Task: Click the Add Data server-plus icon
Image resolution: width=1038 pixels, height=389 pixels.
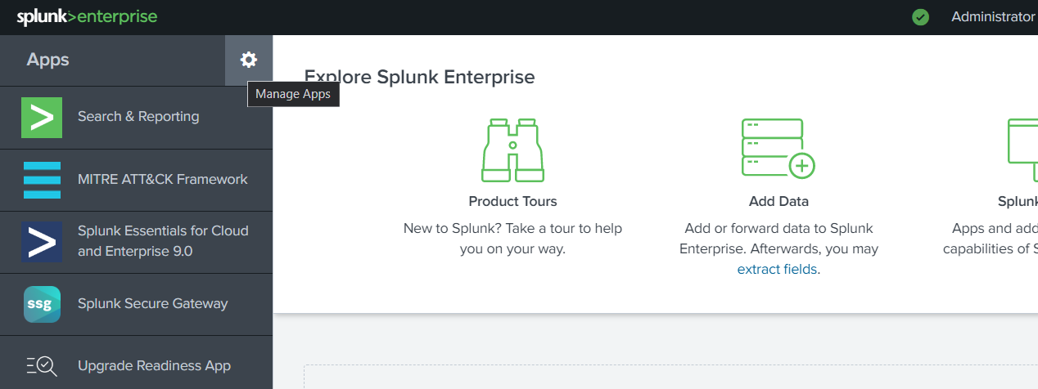Action: click(x=778, y=148)
